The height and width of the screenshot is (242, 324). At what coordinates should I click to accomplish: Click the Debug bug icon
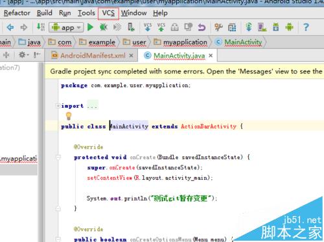click(x=104, y=27)
